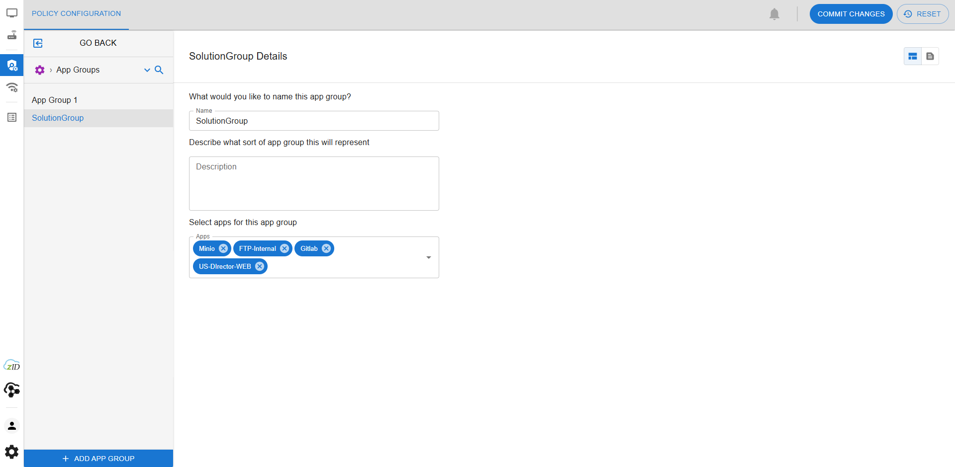
Task: Remove Minio from the apps list
Action: coord(223,248)
